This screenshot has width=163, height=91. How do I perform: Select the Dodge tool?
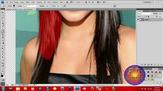pyautogui.click(x=3, y=49)
